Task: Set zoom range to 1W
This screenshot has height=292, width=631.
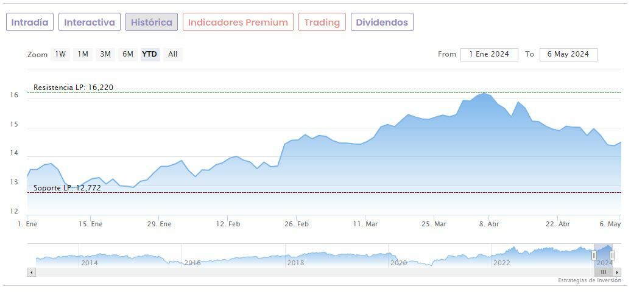Action: (x=60, y=54)
